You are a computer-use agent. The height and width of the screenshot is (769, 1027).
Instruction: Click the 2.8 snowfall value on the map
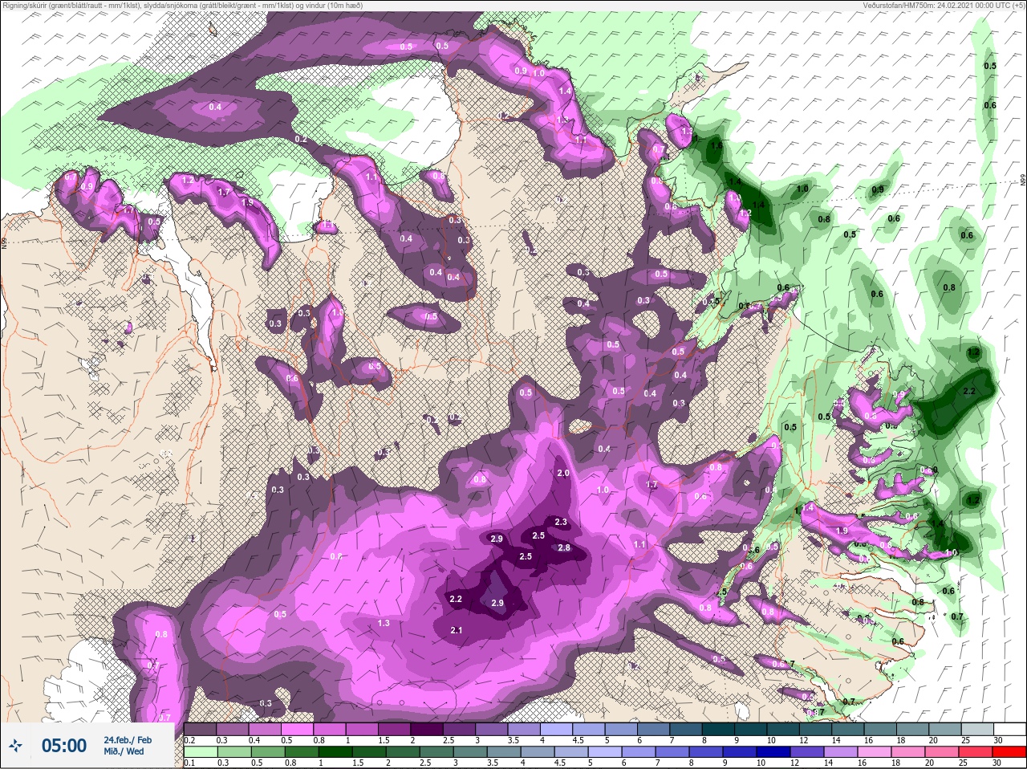[x=564, y=548]
